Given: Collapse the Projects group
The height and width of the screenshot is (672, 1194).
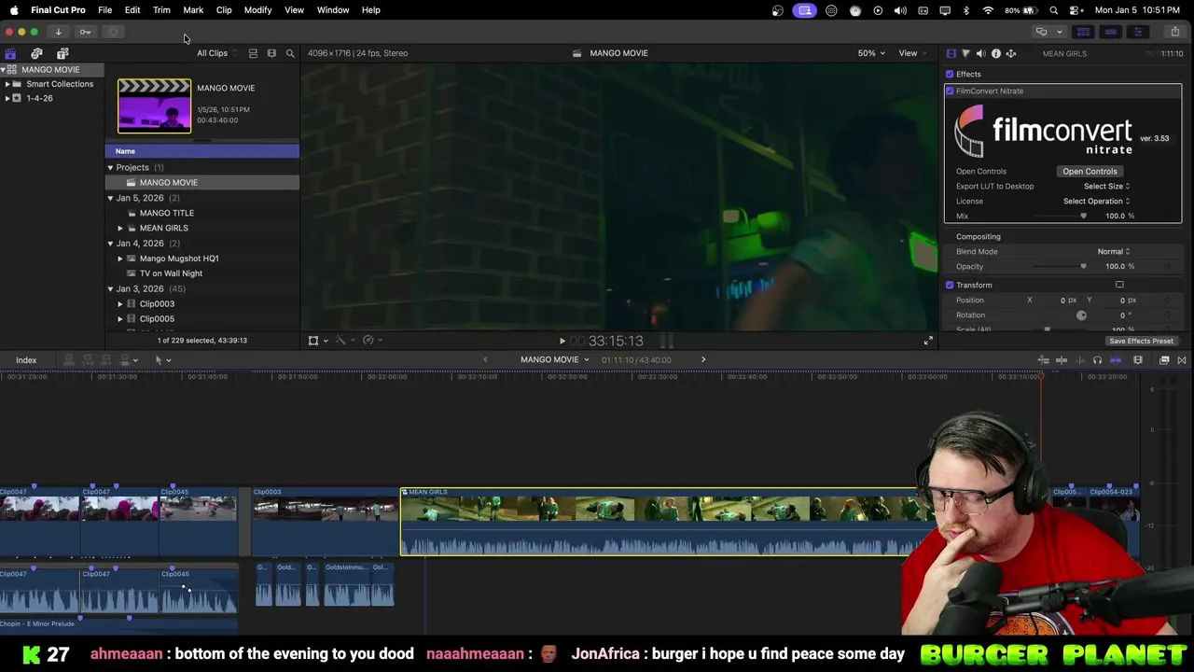Looking at the screenshot, I should click(110, 168).
